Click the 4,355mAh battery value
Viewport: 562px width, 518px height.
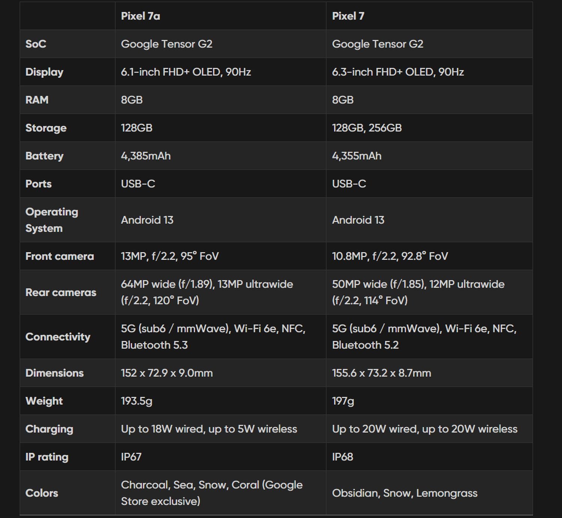(357, 156)
